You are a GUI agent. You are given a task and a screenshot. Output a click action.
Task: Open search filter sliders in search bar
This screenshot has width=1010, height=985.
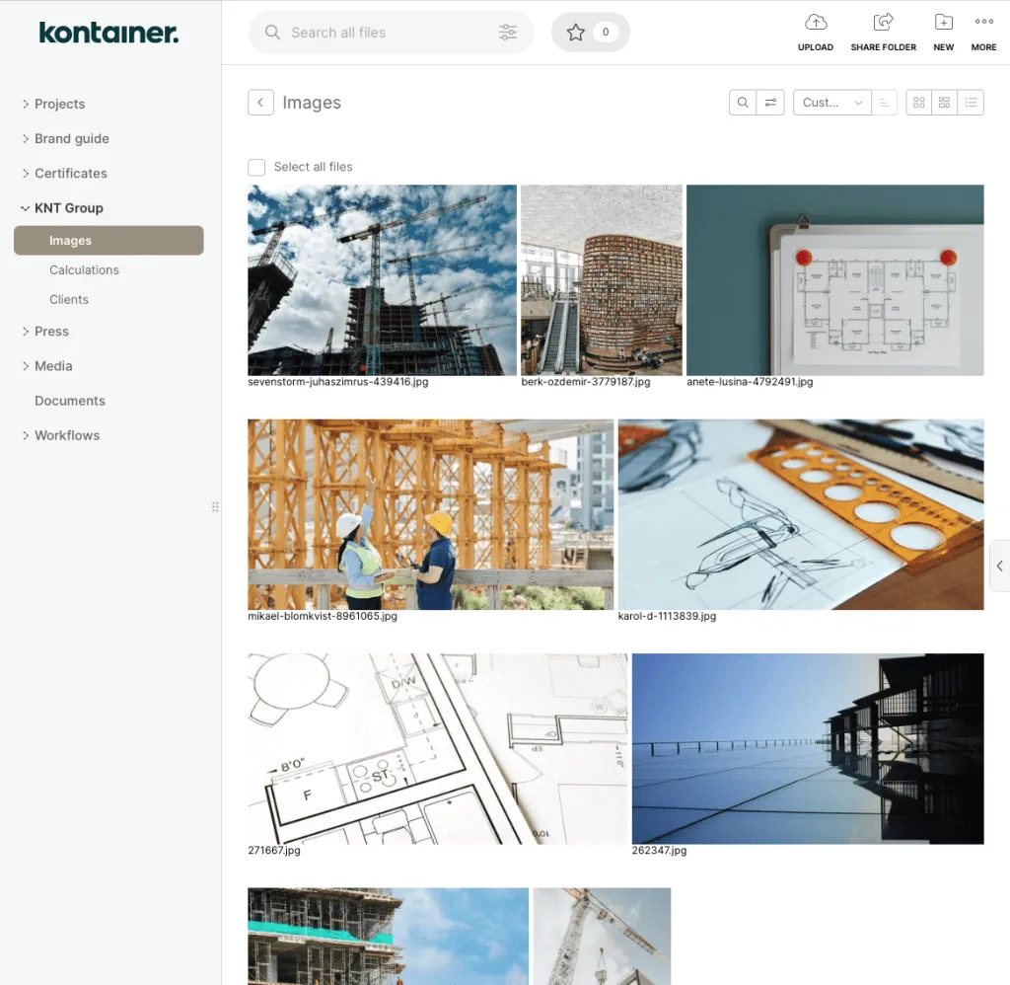click(508, 33)
